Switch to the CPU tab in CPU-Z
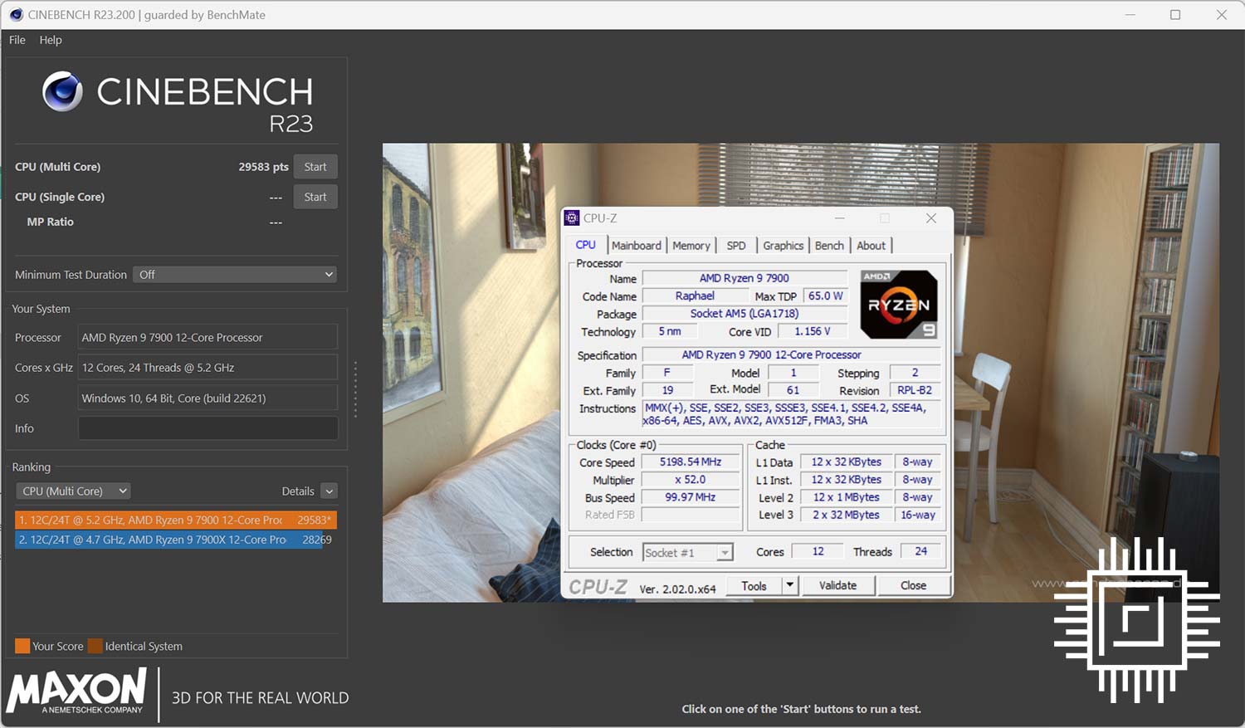1245x728 pixels. 586,245
